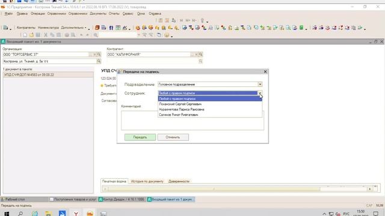The width and height of the screenshot is (385, 216).
Task: Collapse the Сотрудник dropdown arrow
Action: point(260,93)
